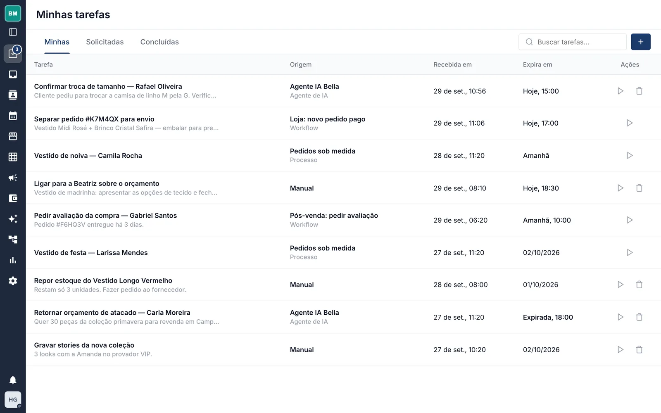Switch to the Solicitadas tab
Image resolution: width=661 pixels, height=413 pixels.
(x=105, y=42)
